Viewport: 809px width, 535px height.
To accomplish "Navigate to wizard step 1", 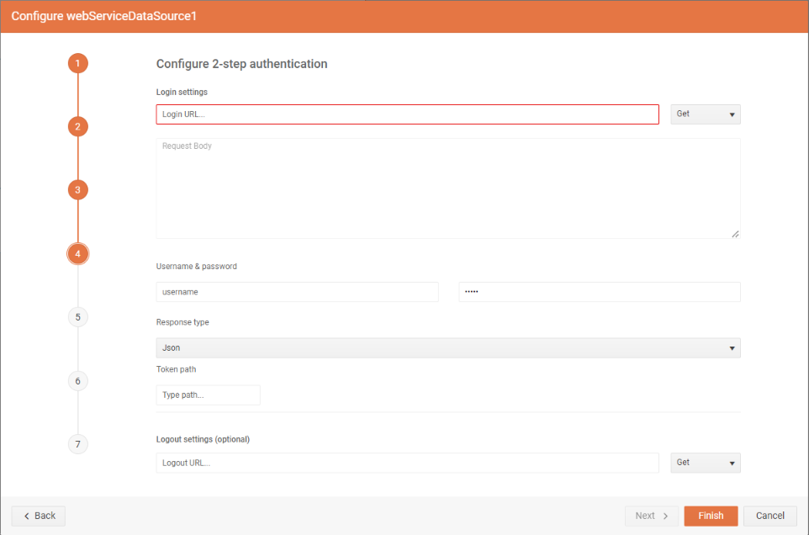I will pos(77,63).
